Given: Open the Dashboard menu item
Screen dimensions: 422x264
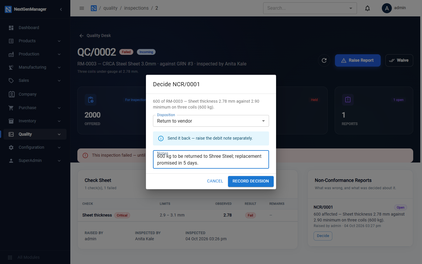Looking at the screenshot, I should coord(35,28).
